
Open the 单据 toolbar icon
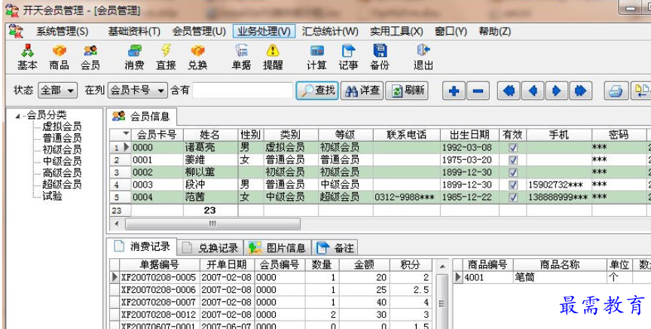pos(241,57)
